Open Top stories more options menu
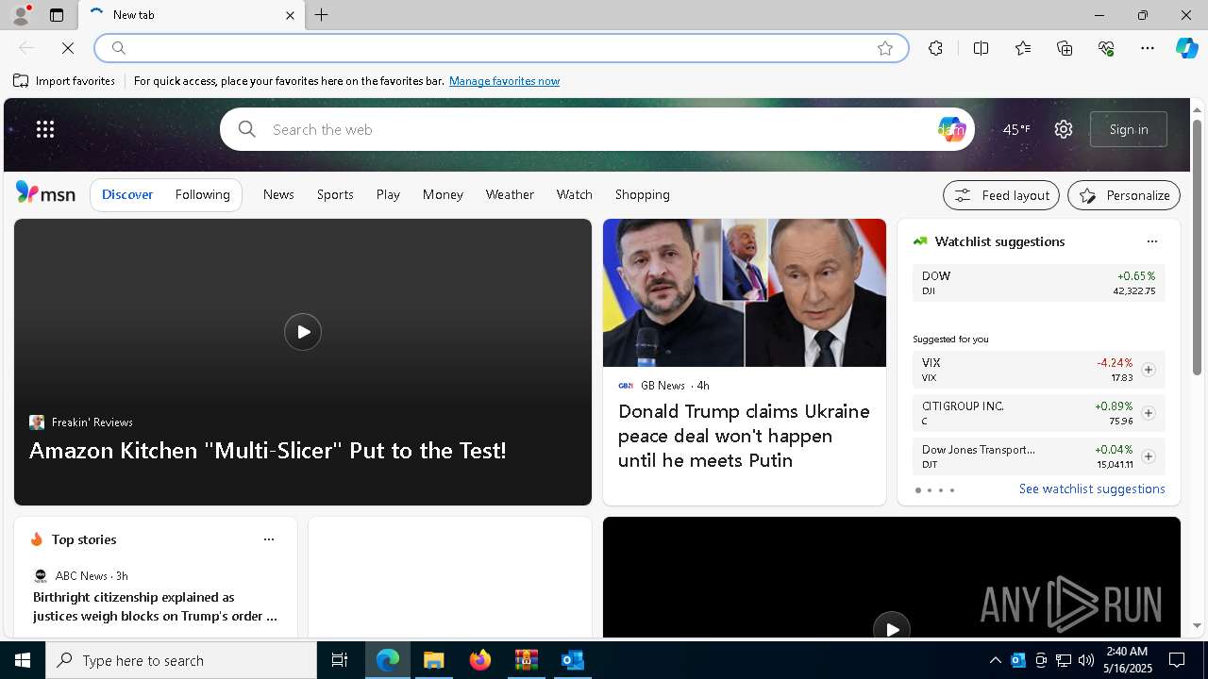Screen dimensions: 1208x679 [x=269, y=539]
